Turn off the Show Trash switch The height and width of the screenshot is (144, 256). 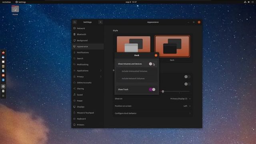(152, 90)
